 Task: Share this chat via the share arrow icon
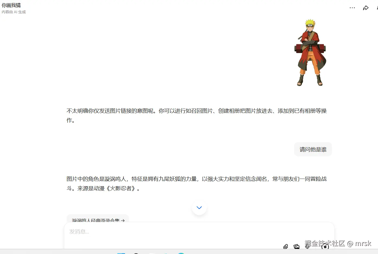(x=366, y=8)
